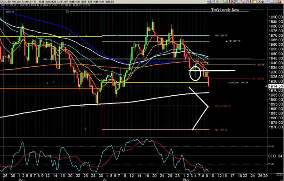Image resolution: width=284 pixels, height=181 pixels.
Task: Click the green bars chart-type icon
Action: pos(226,2)
